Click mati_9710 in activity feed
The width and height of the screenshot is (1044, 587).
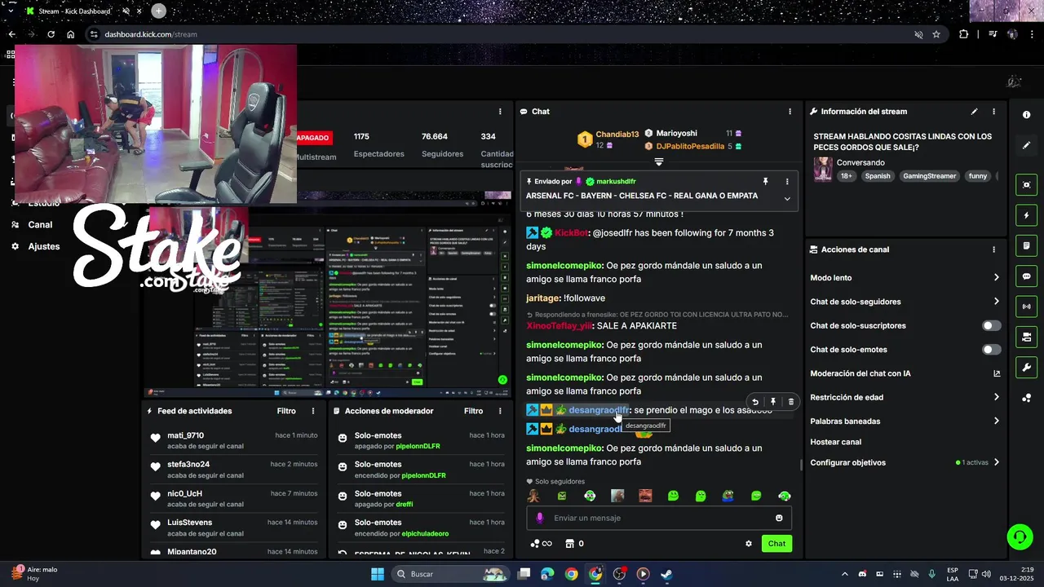[186, 435]
